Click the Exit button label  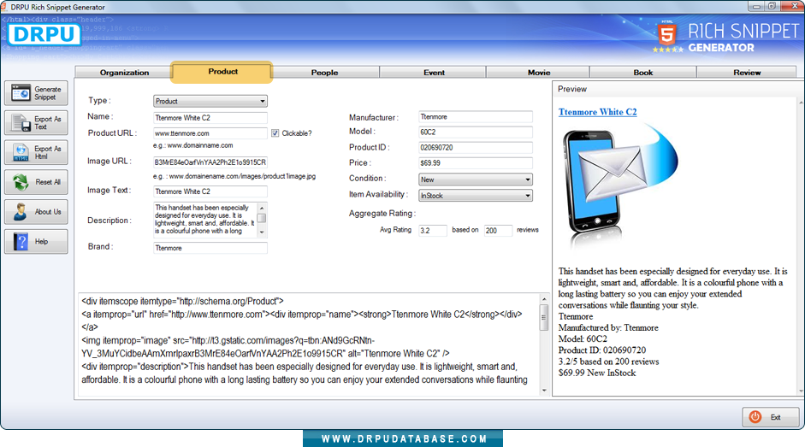click(775, 417)
